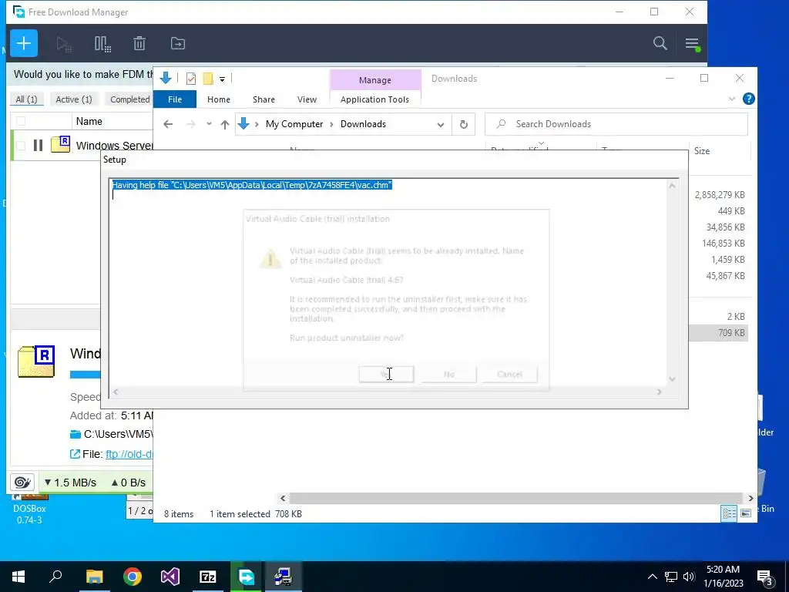
Task: Click the add download plus button in FDM
Action: (24, 43)
